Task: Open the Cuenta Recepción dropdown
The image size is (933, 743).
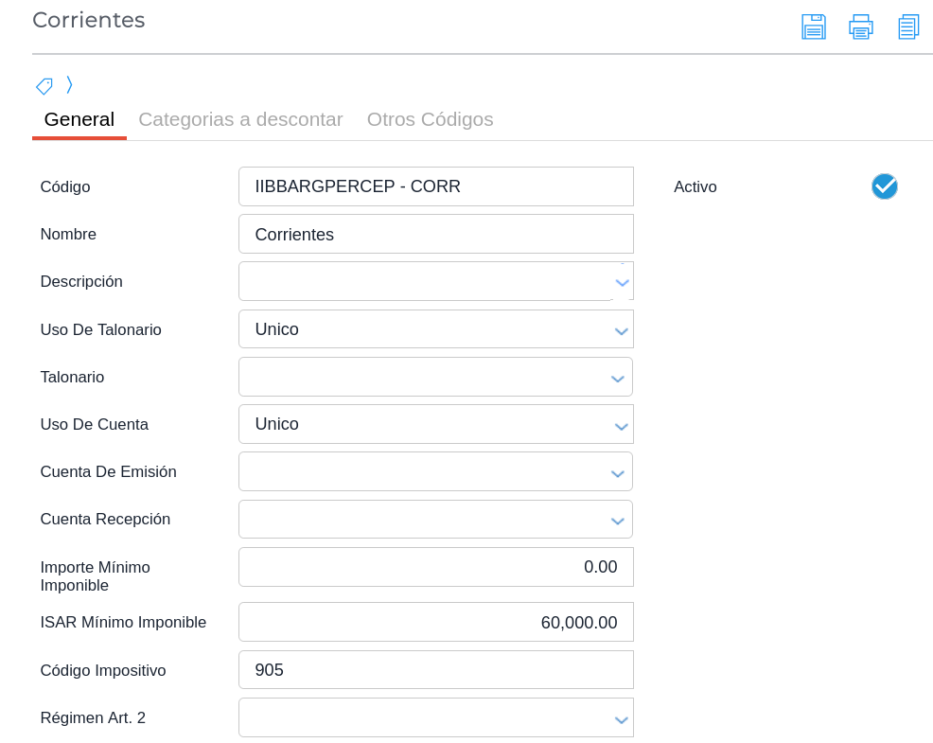Action: [x=617, y=520]
